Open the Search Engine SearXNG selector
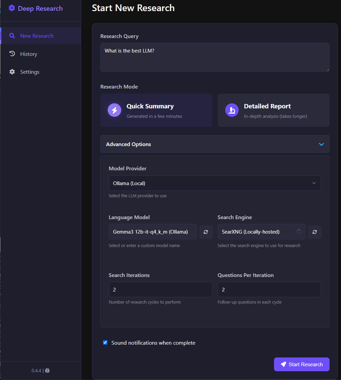 click(262, 232)
